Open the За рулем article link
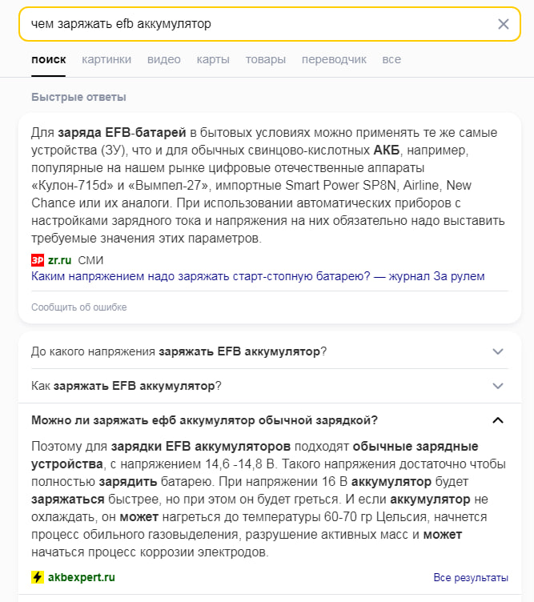This screenshot has width=534, height=602. [258, 276]
